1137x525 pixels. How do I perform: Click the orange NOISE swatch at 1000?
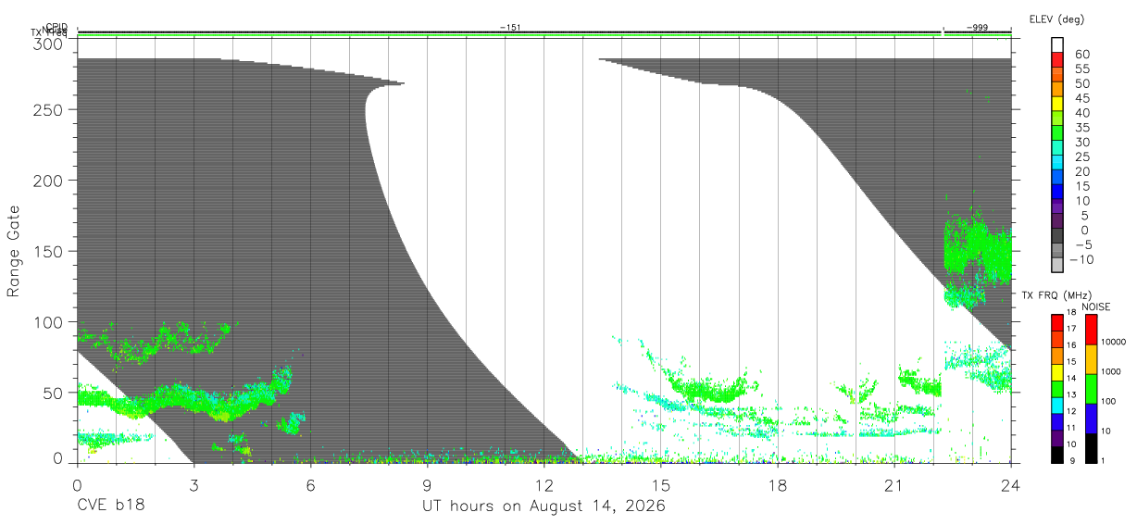pos(1091,359)
